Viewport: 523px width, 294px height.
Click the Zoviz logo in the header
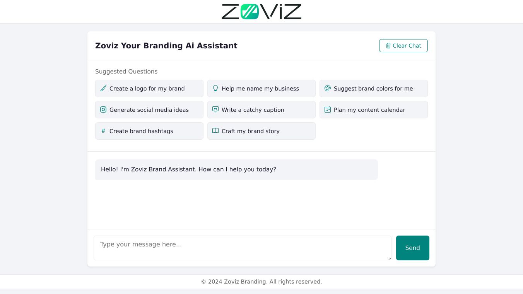261,12
